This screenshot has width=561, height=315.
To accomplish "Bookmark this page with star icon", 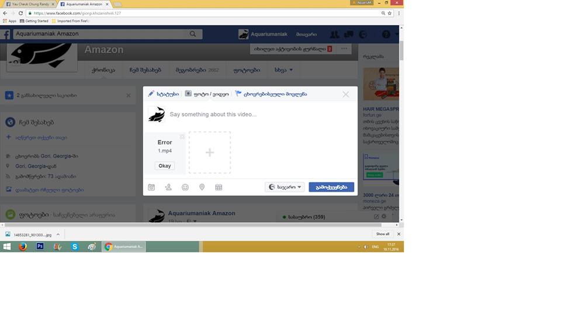I will point(390,13).
